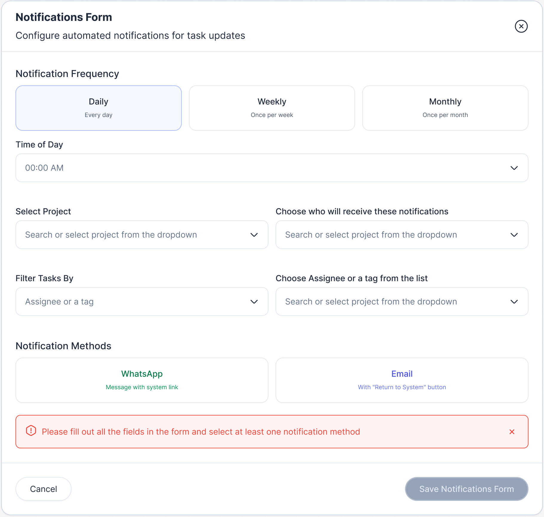
Task: Open the Filter Tasks By dropdown
Action: tap(142, 301)
